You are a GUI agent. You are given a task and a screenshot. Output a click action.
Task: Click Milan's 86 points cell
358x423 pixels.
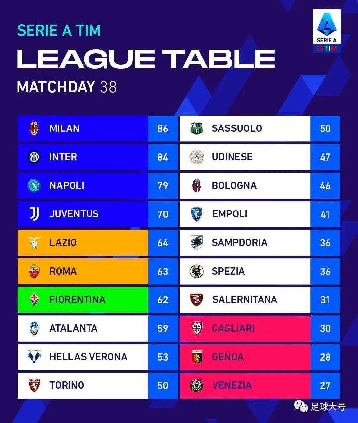[163, 128]
